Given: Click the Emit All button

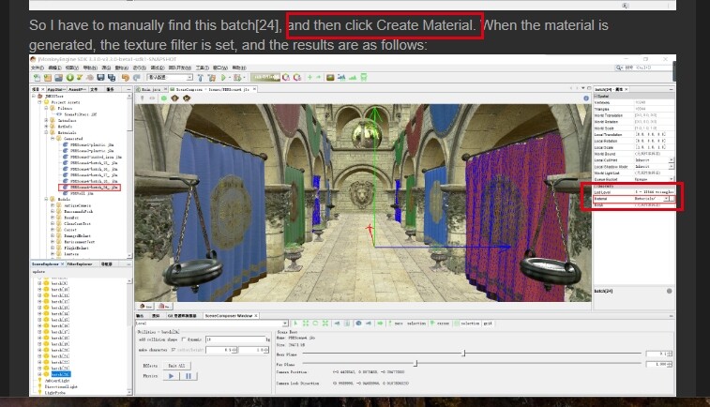Looking at the screenshot, I should (x=176, y=366).
